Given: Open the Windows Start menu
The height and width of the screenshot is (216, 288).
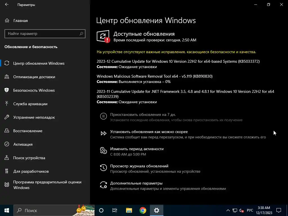Looking at the screenshot, I should click(7, 210).
